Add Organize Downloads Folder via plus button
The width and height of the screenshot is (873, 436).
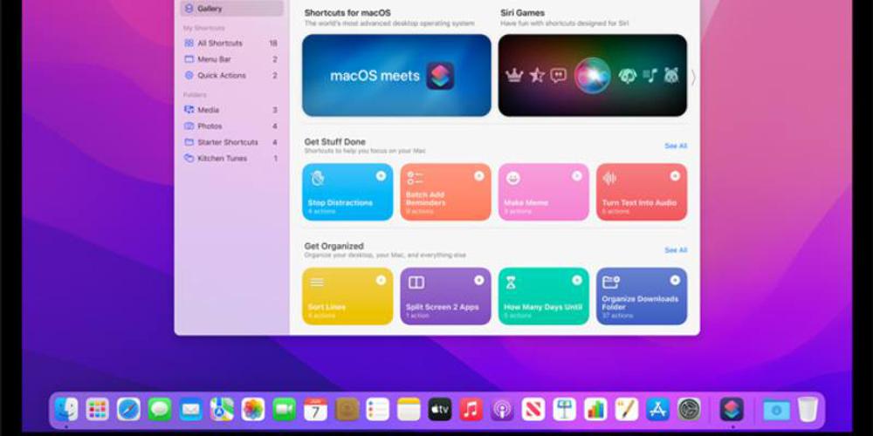click(x=675, y=280)
